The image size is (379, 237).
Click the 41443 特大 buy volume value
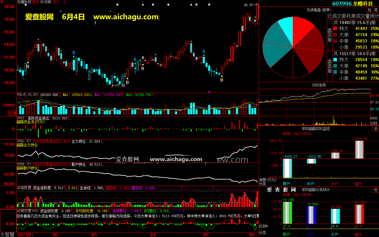click(361, 29)
